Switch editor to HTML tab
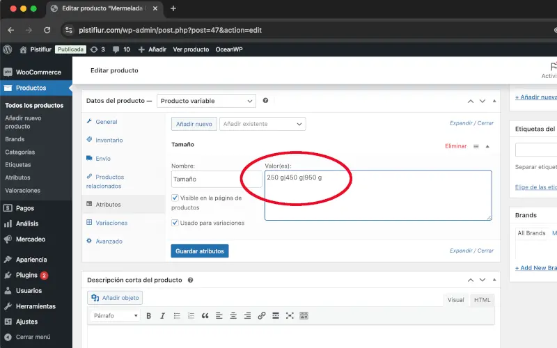Viewport: 557px width, 348px height. coord(482,300)
